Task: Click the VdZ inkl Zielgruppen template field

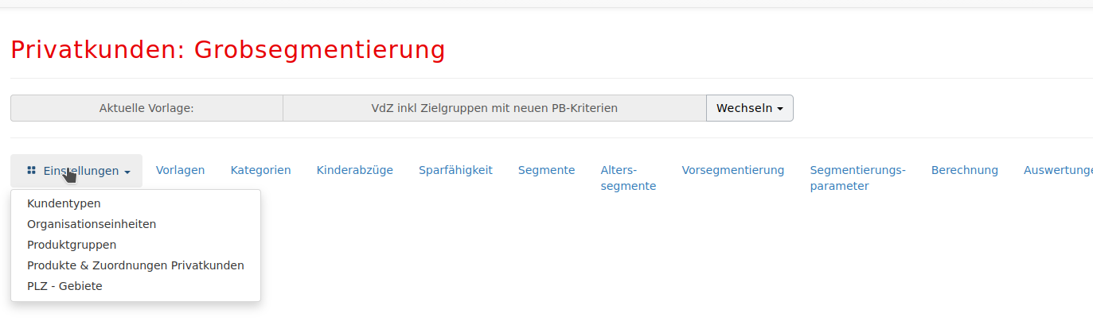Action: [494, 108]
